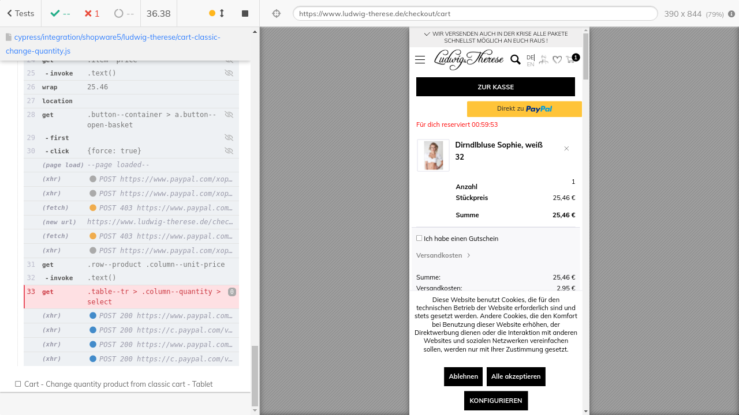Image resolution: width=739 pixels, height=415 pixels.
Task: Open the wishlist heart icon
Action: click(557, 59)
